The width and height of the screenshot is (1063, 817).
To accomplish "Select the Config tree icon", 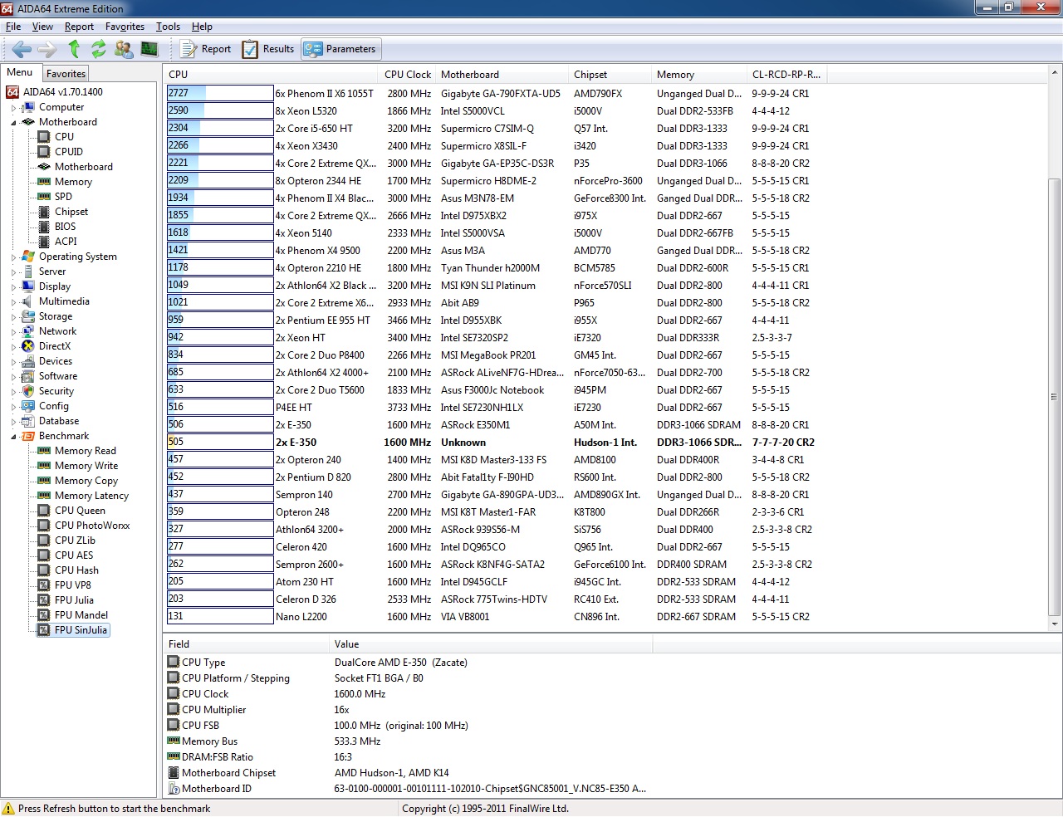I will click(28, 406).
